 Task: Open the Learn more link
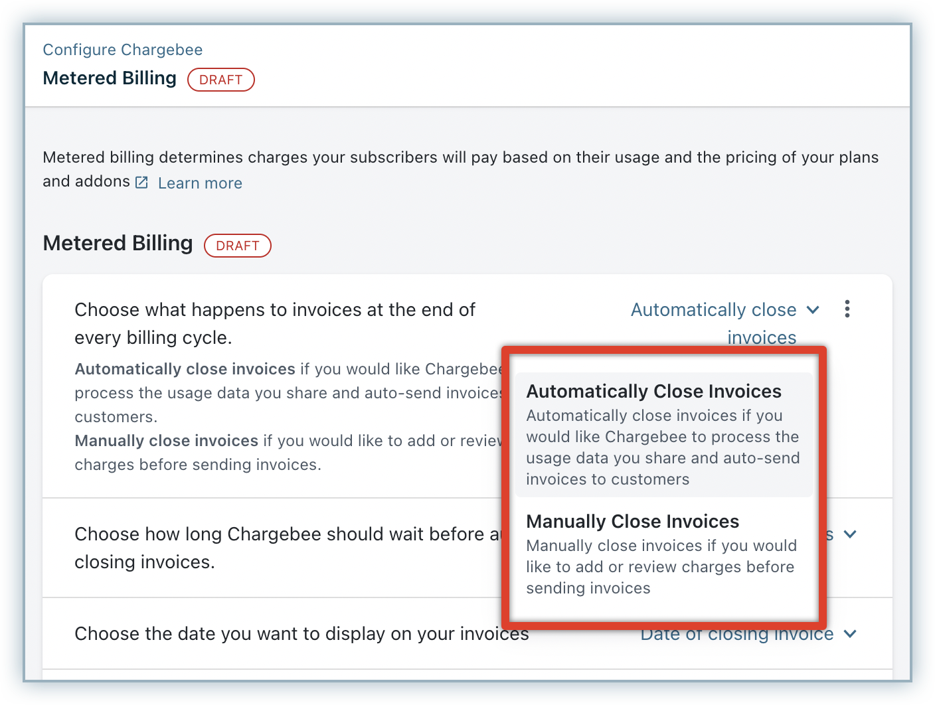(x=200, y=183)
